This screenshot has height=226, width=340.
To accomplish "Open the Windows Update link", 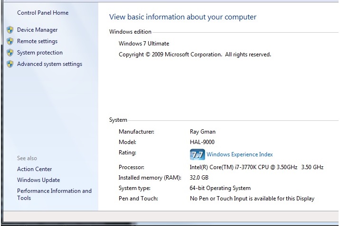I will coord(38,180).
